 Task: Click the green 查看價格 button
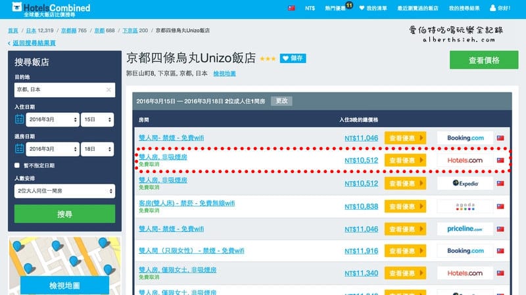pyautogui.click(x=484, y=60)
